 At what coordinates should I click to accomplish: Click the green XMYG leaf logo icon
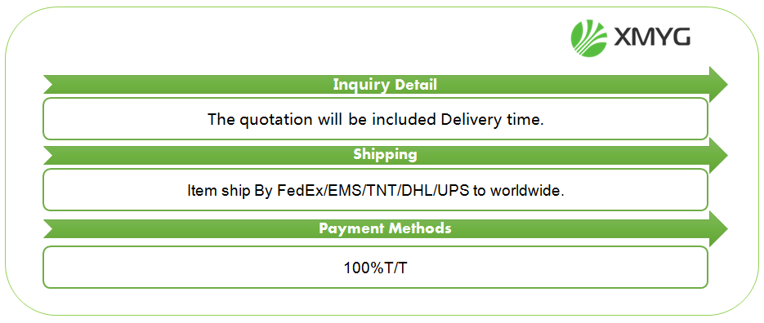tap(589, 37)
